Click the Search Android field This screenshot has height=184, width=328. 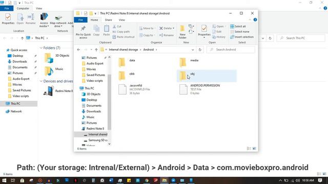point(231,50)
